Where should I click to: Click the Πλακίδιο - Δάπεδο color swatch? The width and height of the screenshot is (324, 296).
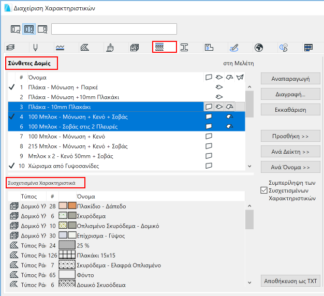[72, 206]
